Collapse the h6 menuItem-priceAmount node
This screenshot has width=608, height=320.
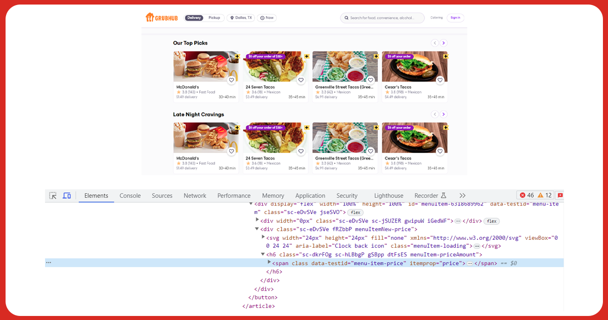pyautogui.click(x=263, y=254)
